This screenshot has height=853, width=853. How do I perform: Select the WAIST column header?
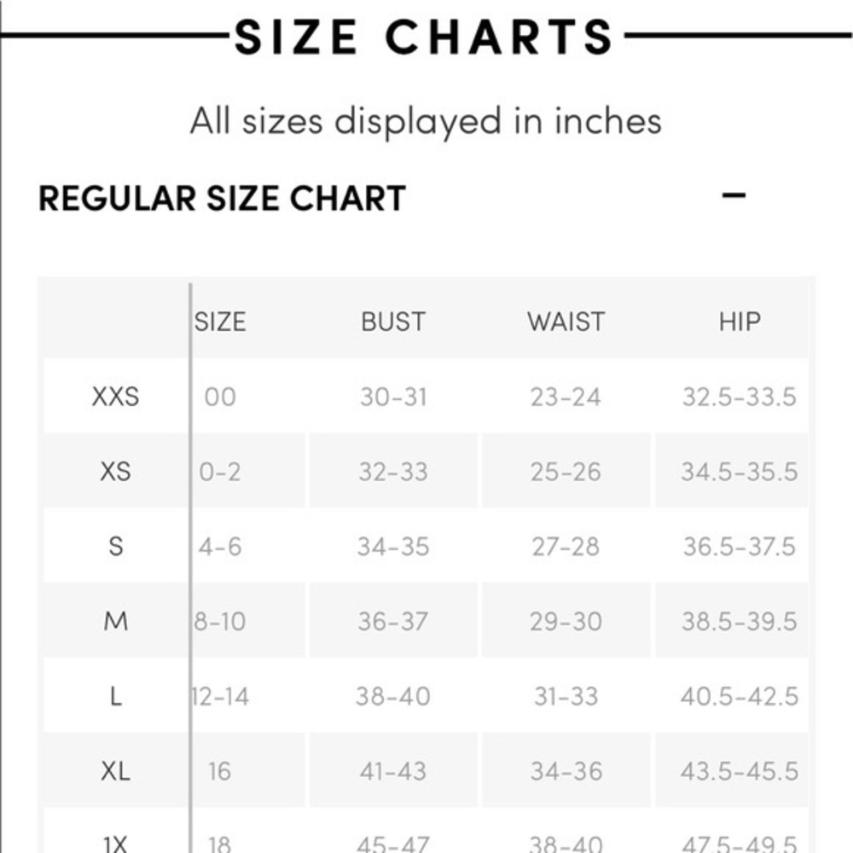coord(566,322)
